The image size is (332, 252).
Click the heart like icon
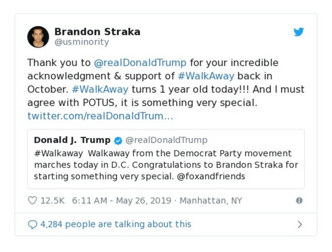tap(32, 201)
